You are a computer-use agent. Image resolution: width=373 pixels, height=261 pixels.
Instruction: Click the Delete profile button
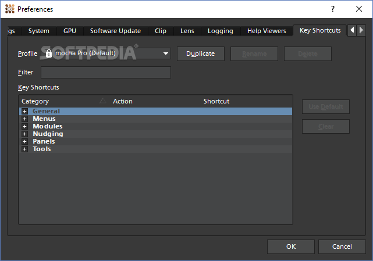[308, 53]
